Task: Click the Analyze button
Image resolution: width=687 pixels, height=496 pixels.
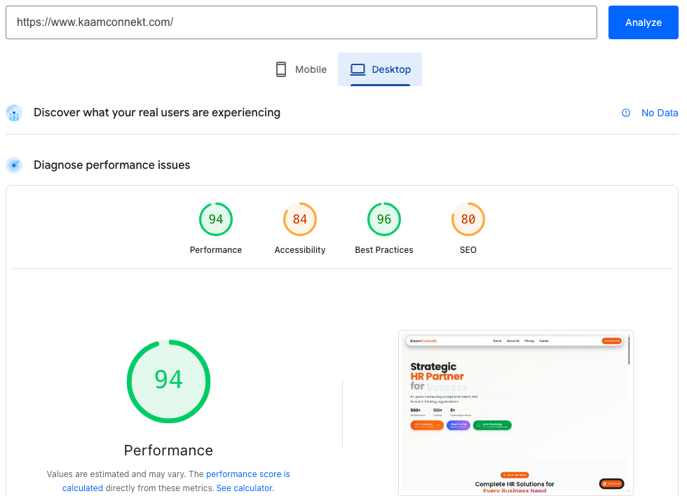Action: coord(643,22)
